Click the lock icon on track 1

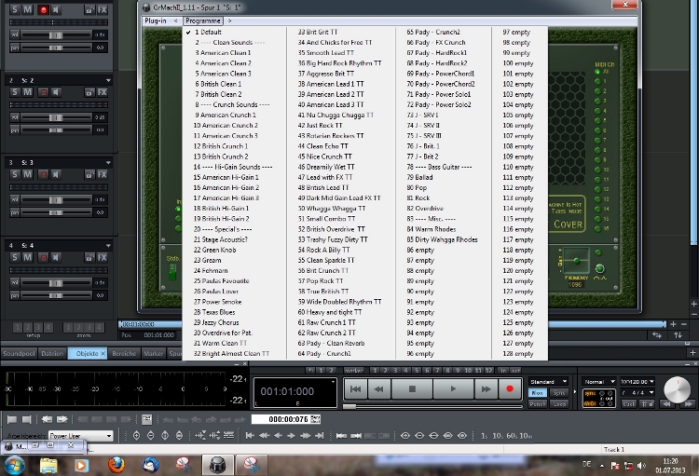88,10
